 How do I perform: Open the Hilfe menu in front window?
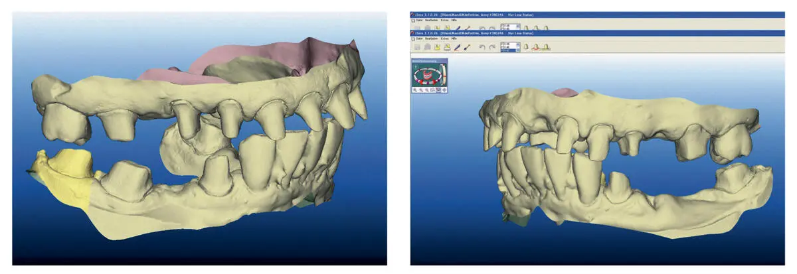click(454, 38)
